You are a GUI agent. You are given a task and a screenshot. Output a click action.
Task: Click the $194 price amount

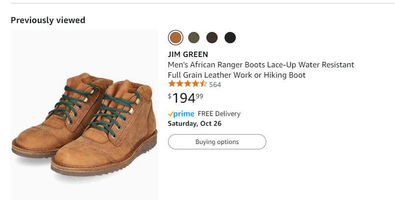(184, 99)
